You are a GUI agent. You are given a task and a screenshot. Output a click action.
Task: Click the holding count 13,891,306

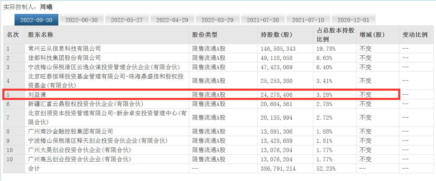[277, 131]
